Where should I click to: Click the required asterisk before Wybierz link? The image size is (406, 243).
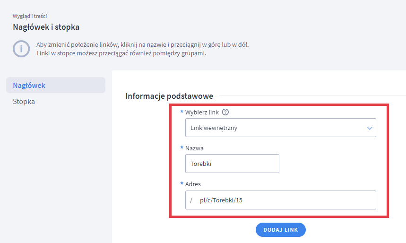coord(182,112)
